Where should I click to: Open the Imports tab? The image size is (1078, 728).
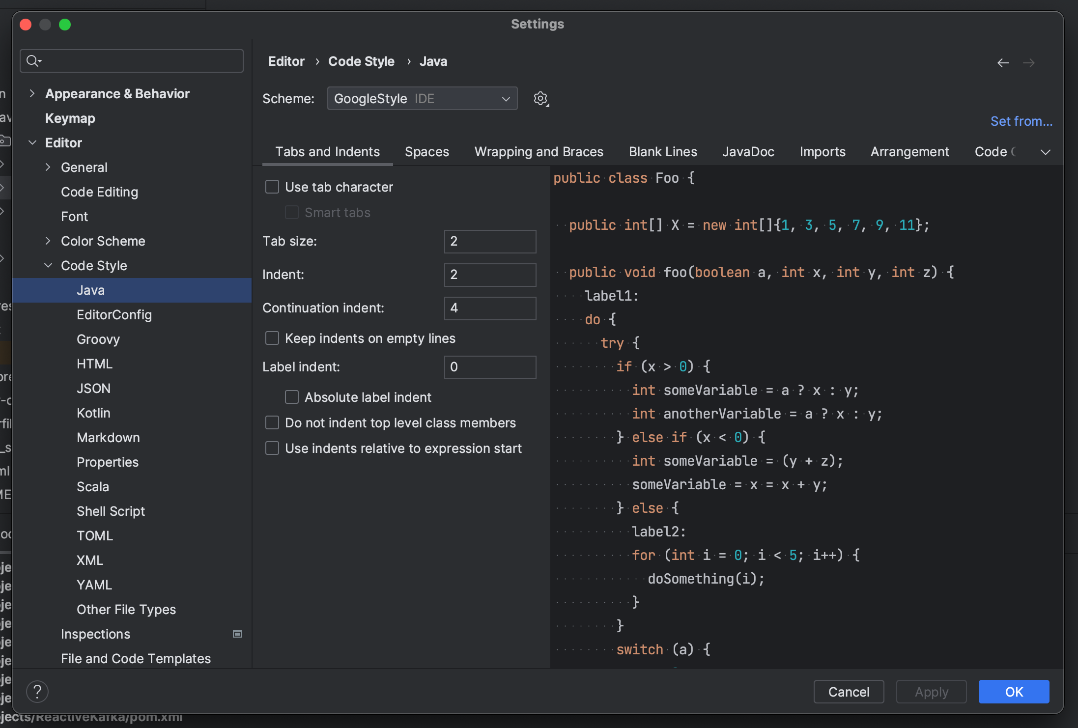822,152
